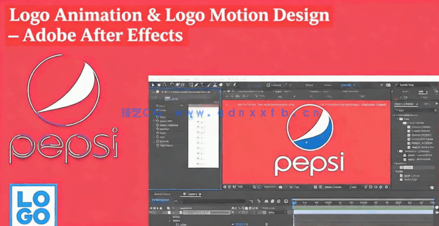Toggle Motion Blur timeline switch
Screen dimensions: 439x226
click(x=279, y=202)
